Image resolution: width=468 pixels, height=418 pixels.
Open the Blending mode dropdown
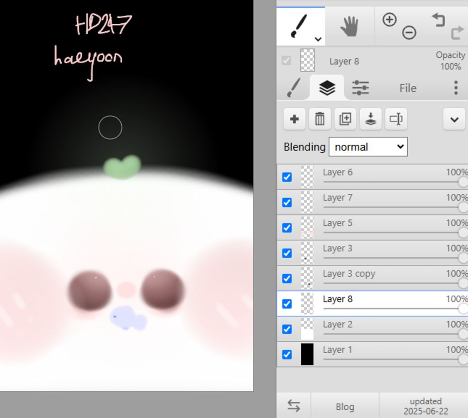click(x=368, y=147)
